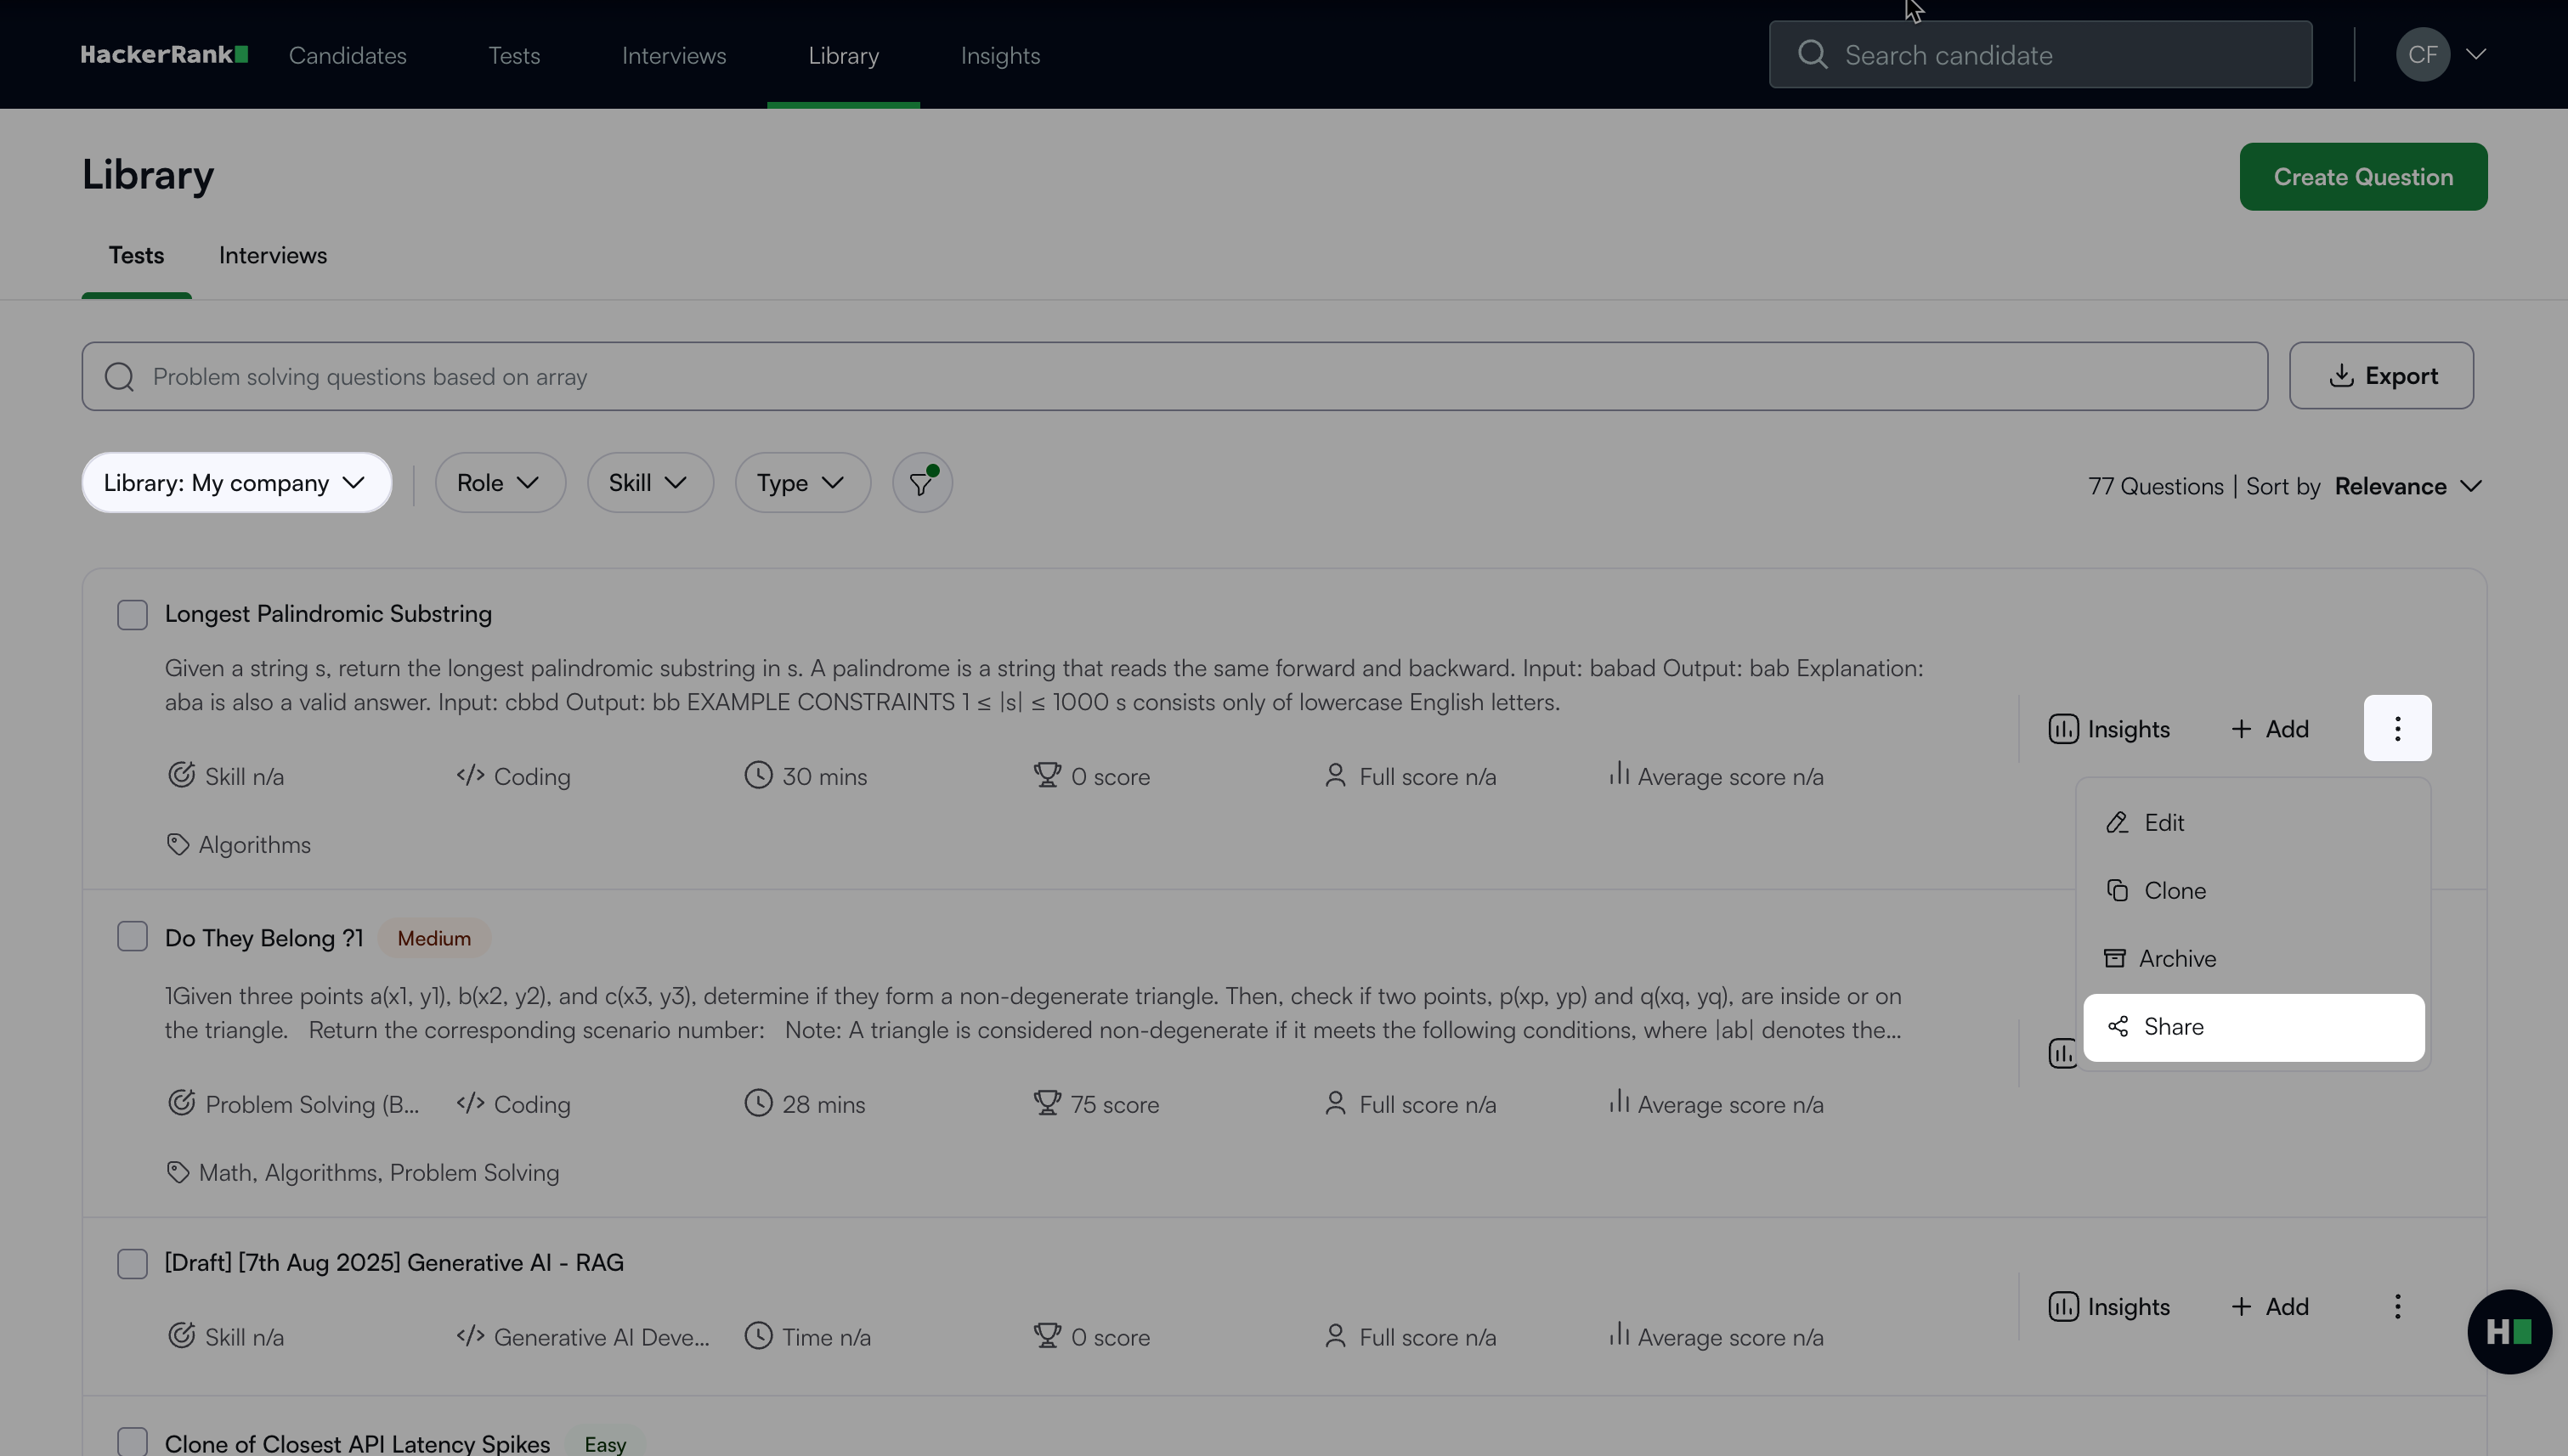Viewport: 2568px width, 1456px height.
Task: Check the Longest Palindromic Substring checkbox
Action: coord(132,614)
